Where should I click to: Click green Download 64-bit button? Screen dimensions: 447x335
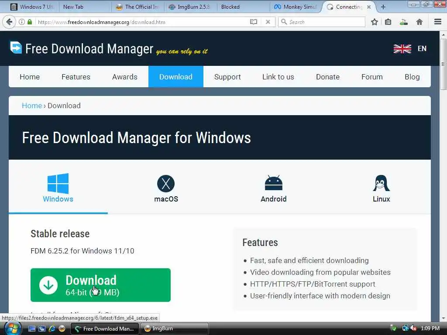tap(101, 285)
